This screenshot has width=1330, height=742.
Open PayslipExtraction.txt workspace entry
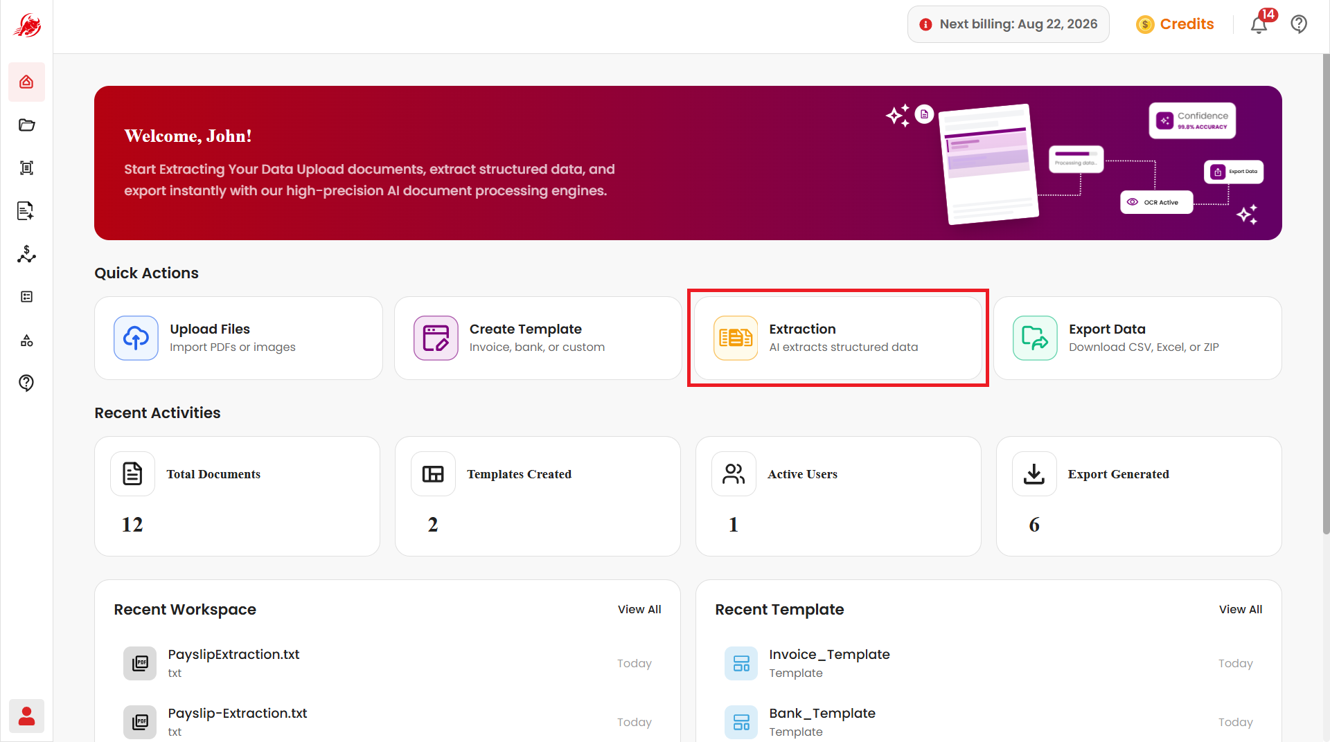[x=387, y=664]
